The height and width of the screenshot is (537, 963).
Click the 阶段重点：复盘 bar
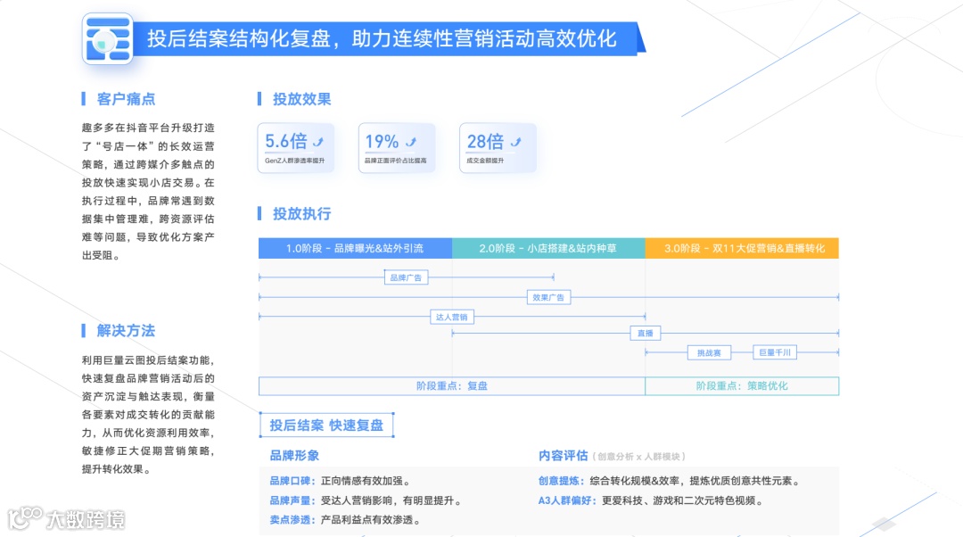pos(452,386)
